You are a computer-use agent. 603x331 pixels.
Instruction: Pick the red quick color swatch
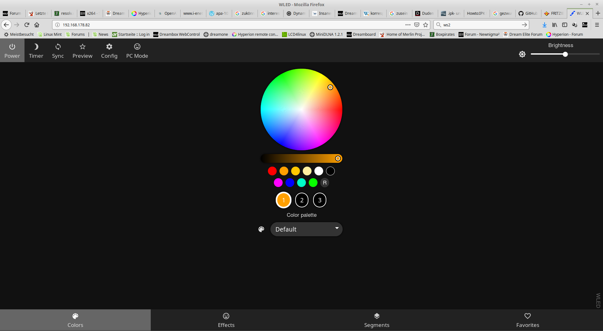tap(272, 171)
